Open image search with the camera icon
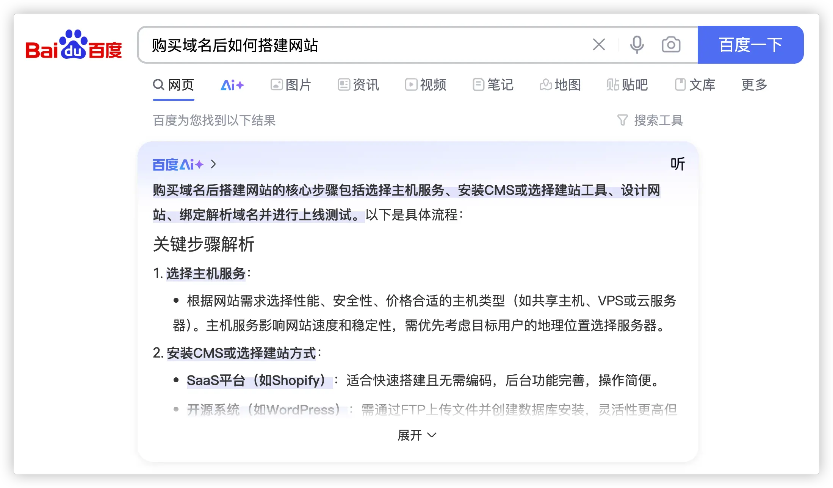The width and height of the screenshot is (833, 488). click(671, 45)
